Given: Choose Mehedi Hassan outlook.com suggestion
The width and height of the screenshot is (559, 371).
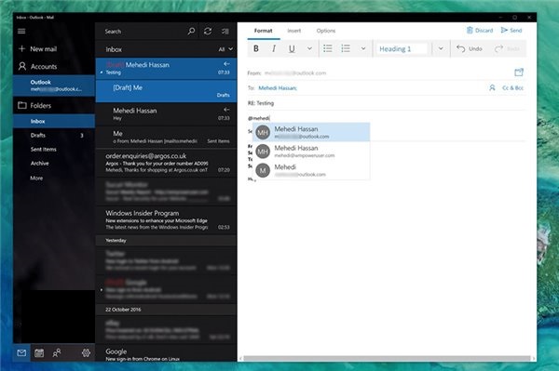Looking at the screenshot, I should pyautogui.click(x=311, y=132).
